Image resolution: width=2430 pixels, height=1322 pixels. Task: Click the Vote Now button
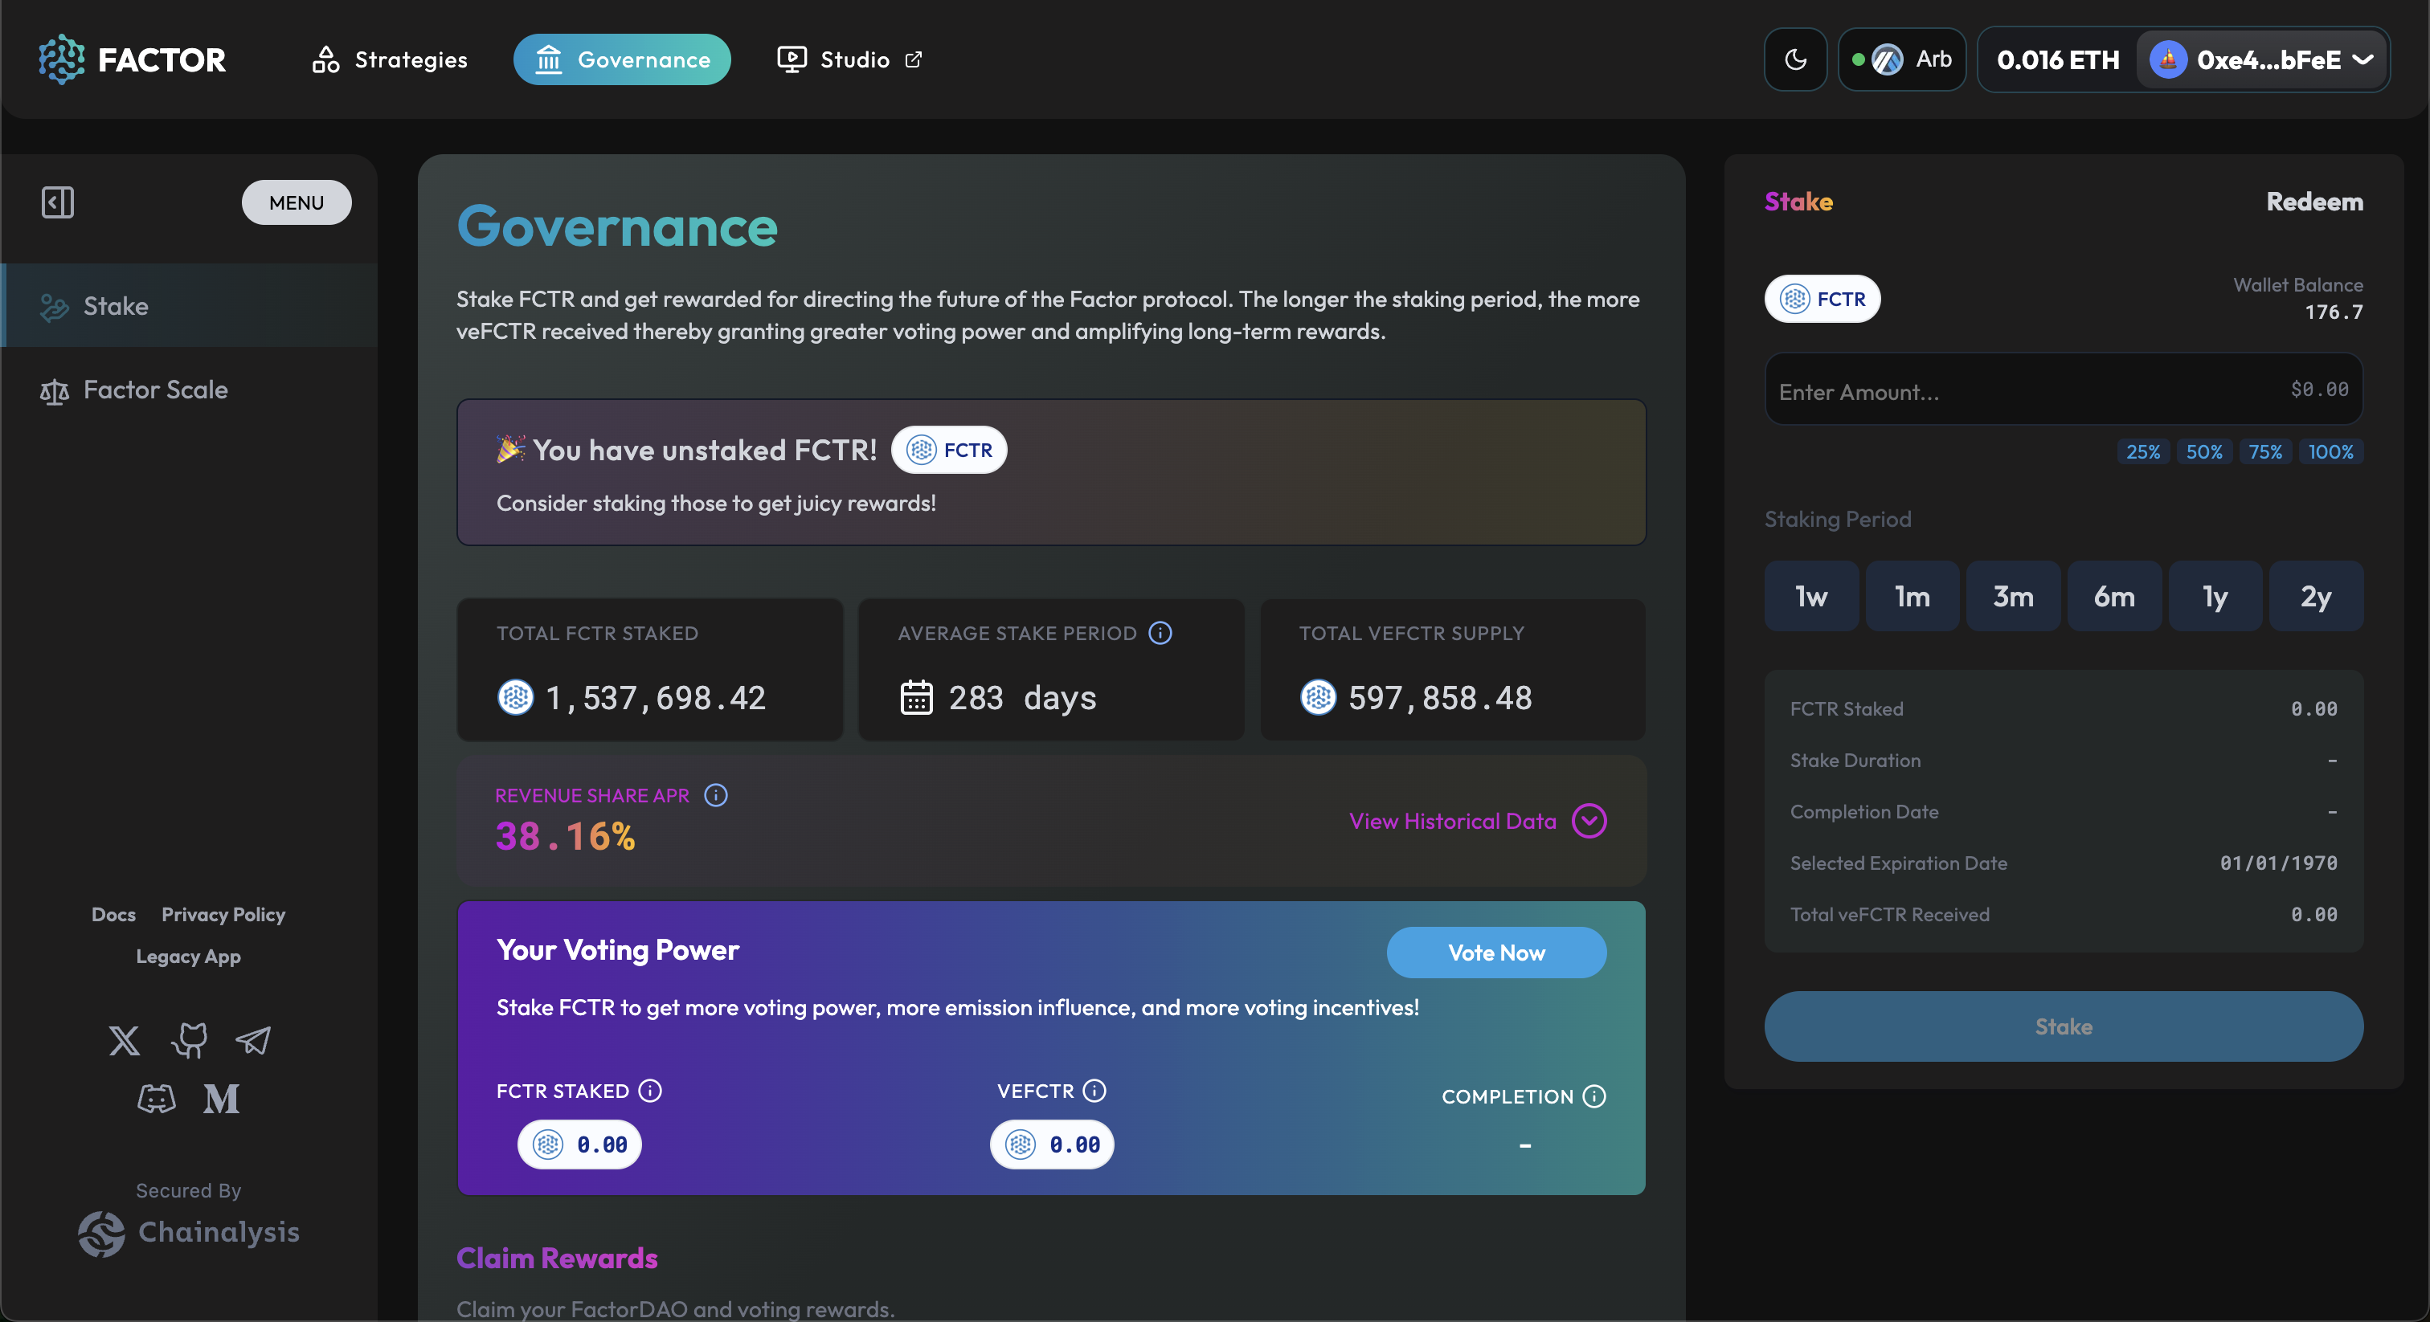[1496, 953]
